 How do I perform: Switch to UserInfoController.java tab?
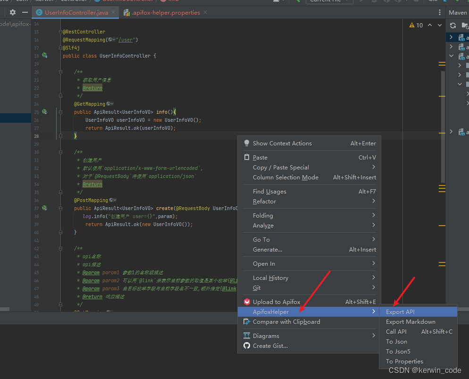[x=76, y=12]
